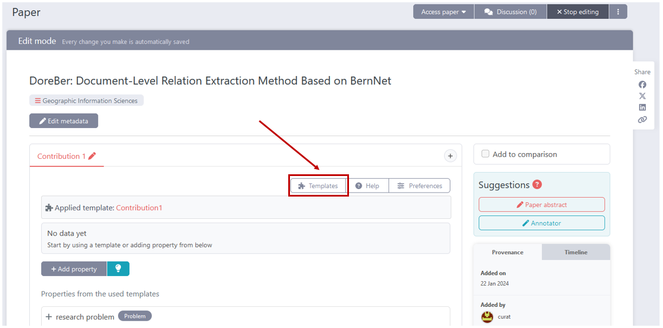Add a new contribution with plus icon

(450, 156)
